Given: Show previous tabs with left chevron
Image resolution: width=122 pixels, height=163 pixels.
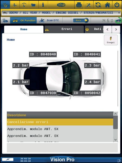Looking at the screenshot, I should (x=107, y=29).
